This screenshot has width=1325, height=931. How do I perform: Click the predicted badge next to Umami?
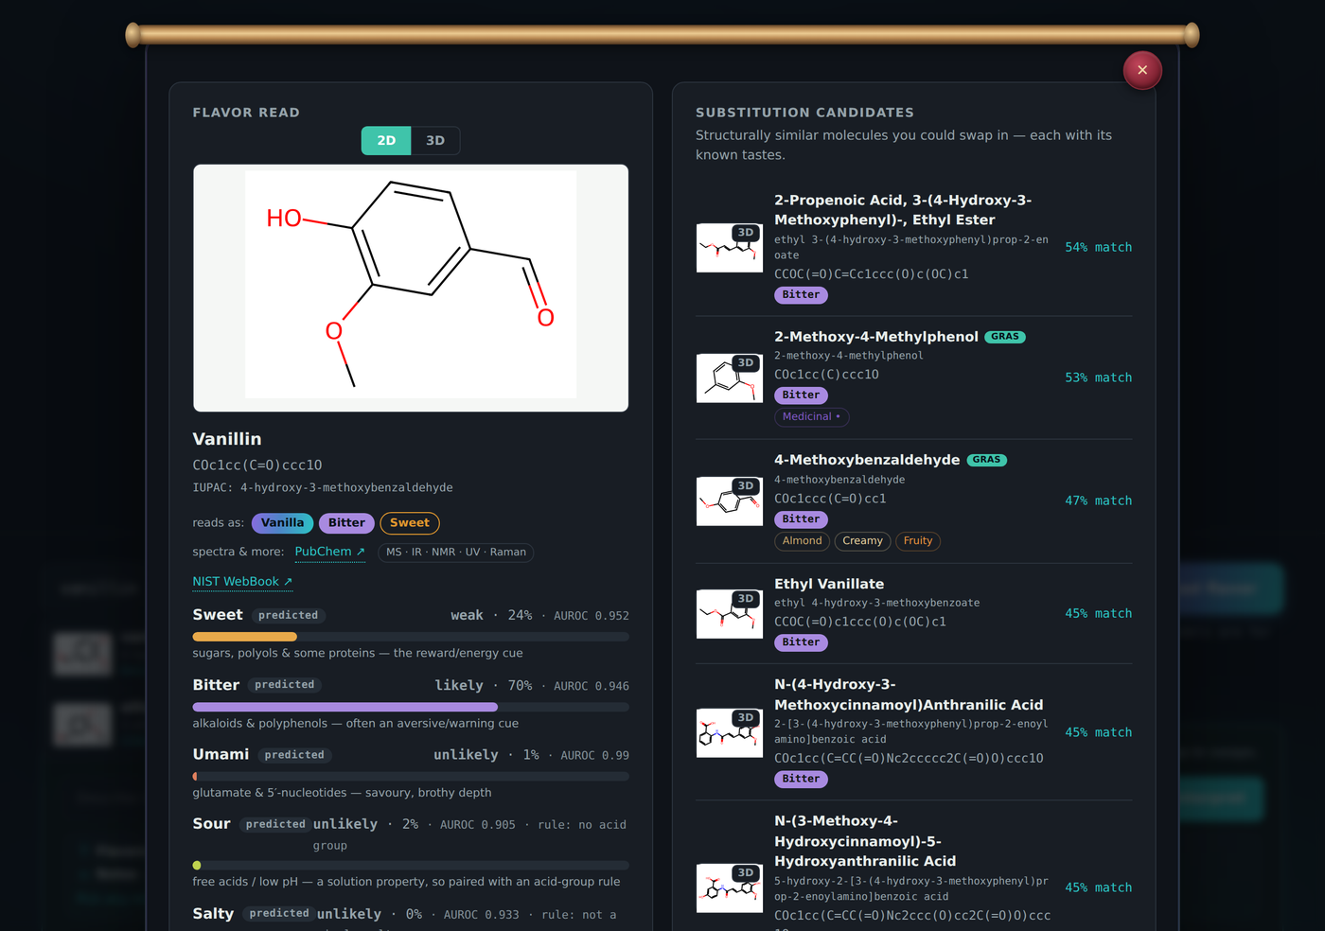(x=294, y=755)
